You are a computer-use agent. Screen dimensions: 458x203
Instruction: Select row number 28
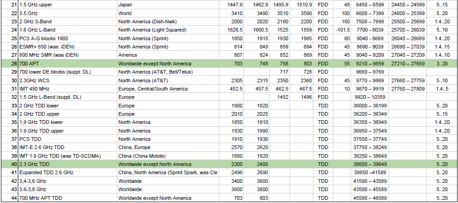(15, 64)
